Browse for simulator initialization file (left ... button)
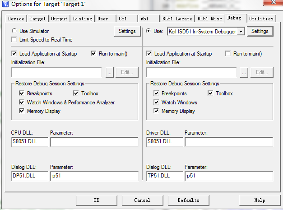The height and width of the screenshot is (210, 283). click(109, 72)
